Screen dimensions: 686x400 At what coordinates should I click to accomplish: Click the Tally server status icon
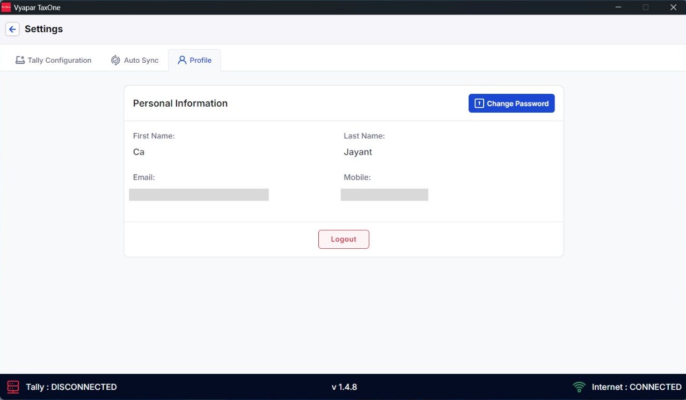pyautogui.click(x=13, y=387)
